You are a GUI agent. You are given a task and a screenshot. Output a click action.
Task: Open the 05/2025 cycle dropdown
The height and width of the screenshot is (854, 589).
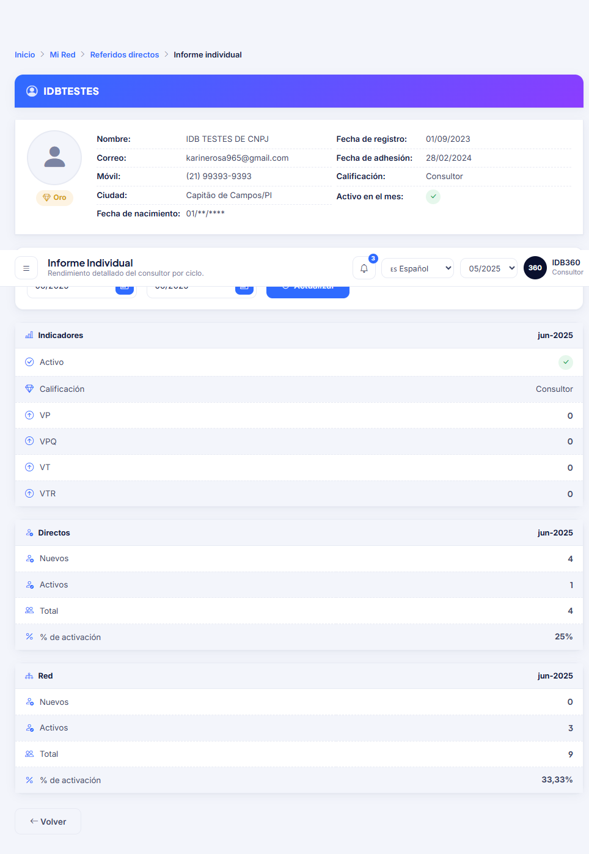click(x=489, y=268)
